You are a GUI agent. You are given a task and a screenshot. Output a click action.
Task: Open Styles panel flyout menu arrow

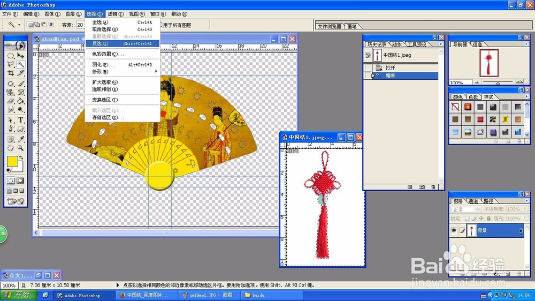tap(526, 97)
